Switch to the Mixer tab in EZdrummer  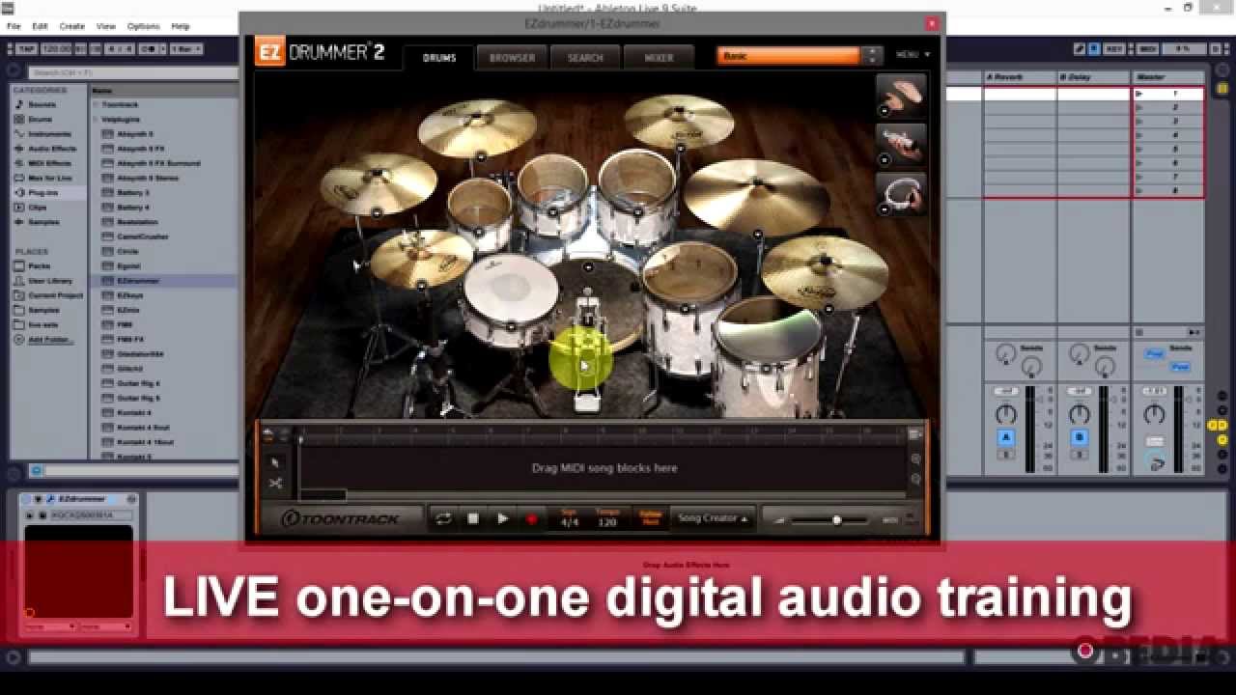coord(659,57)
